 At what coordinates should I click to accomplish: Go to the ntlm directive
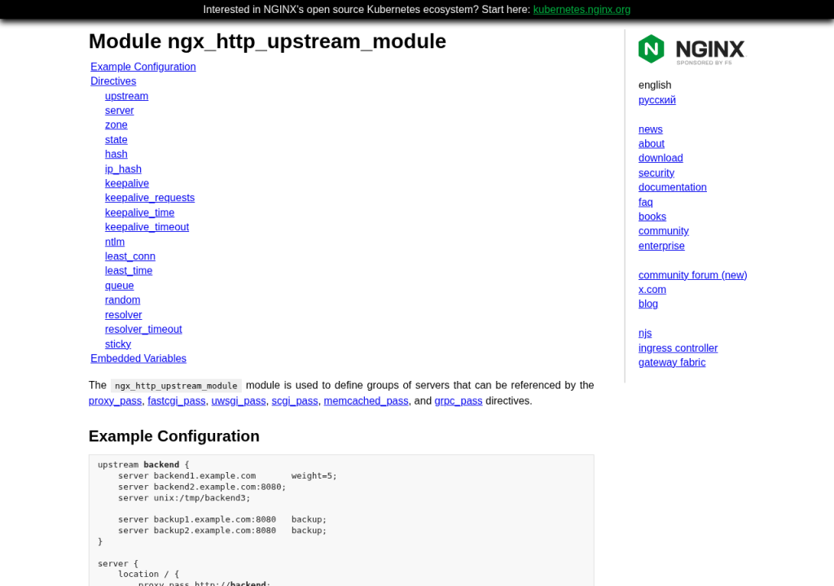click(x=114, y=242)
